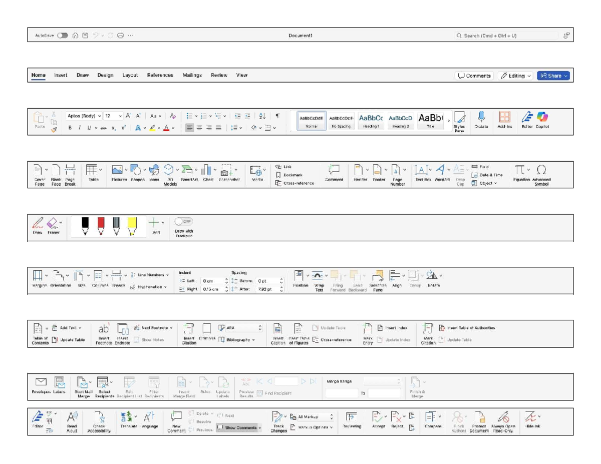Click the Share button

[x=553, y=76]
